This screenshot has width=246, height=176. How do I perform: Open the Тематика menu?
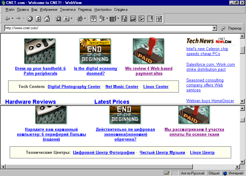[68, 10]
